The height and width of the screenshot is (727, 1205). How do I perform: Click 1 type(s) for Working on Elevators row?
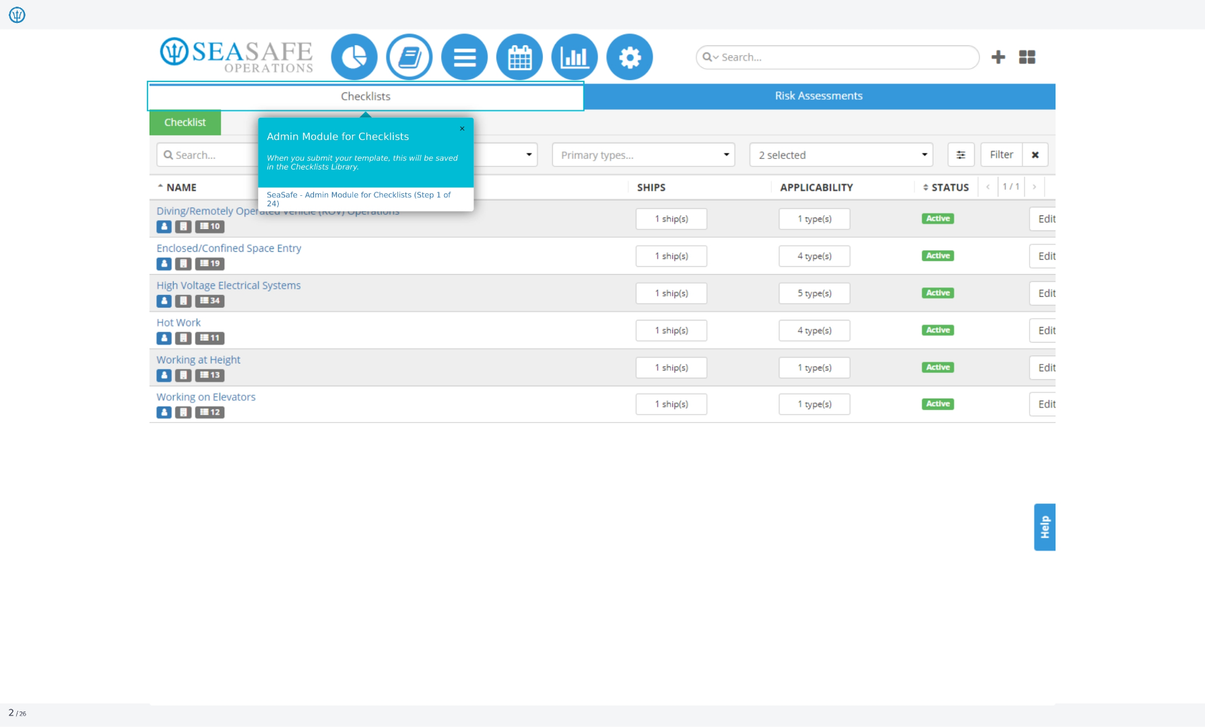(814, 404)
